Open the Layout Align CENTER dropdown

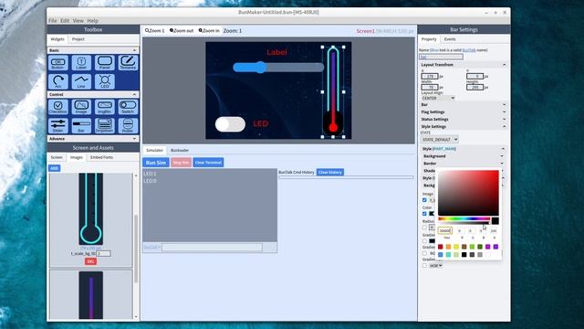pyautogui.click(x=438, y=98)
